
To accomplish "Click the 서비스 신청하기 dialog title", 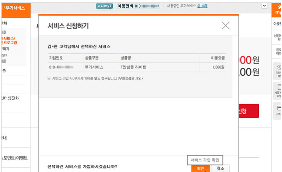I will click(68, 26).
